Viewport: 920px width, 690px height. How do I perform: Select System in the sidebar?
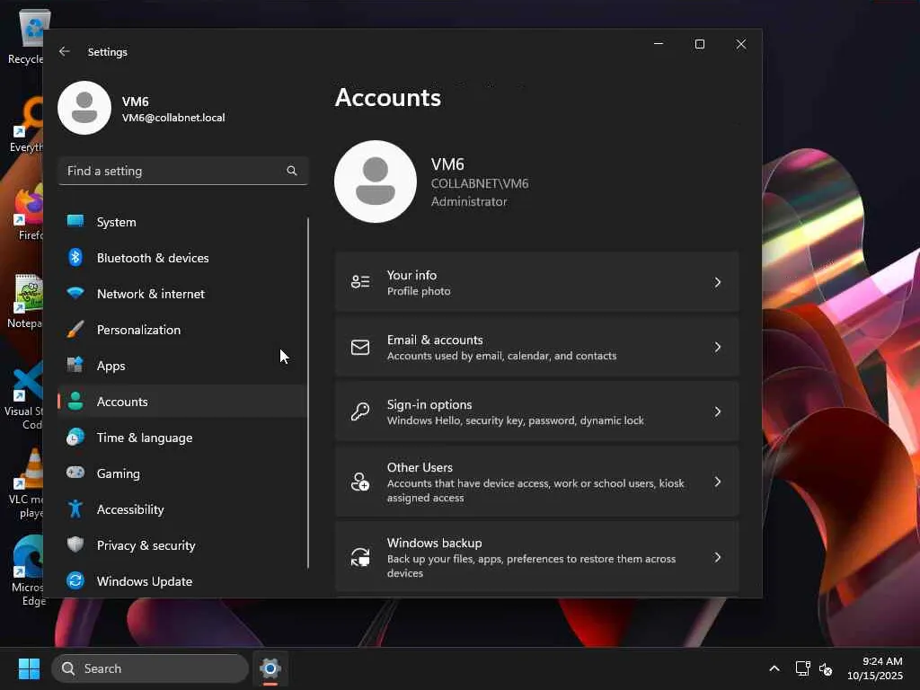(x=182, y=222)
